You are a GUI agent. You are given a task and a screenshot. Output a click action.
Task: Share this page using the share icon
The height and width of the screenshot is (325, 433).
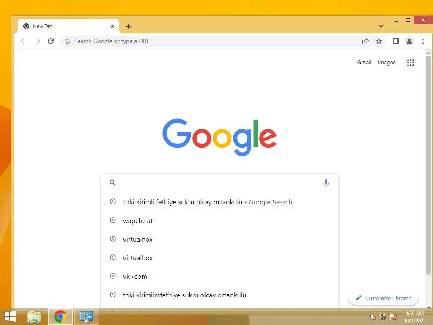click(365, 41)
